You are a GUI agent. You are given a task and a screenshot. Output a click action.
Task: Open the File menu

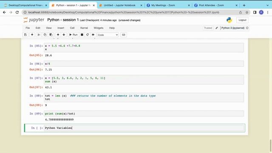click(28, 28)
